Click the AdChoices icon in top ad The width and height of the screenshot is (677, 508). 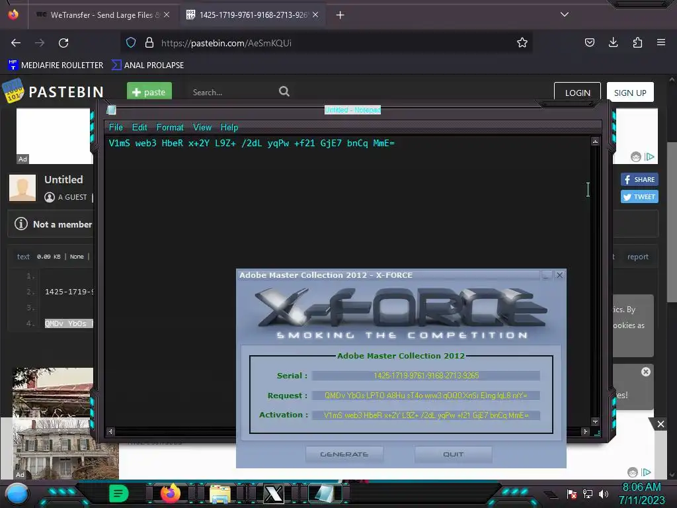(x=649, y=157)
